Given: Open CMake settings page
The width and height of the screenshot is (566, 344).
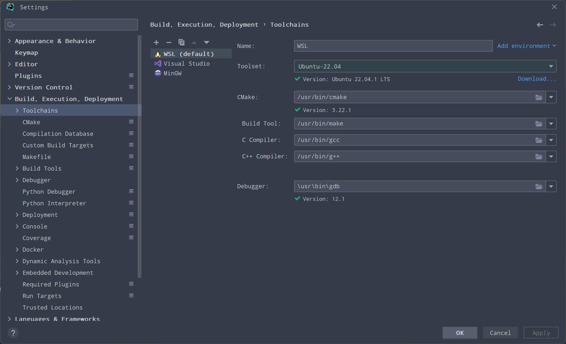Looking at the screenshot, I should (x=31, y=122).
